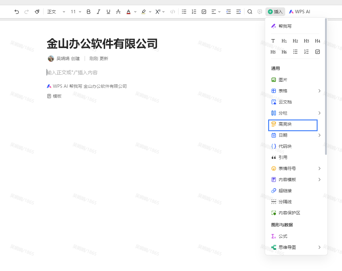Click the inline code icon in toolbar
The width and height of the screenshot is (342, 271).
pos(172,12)
